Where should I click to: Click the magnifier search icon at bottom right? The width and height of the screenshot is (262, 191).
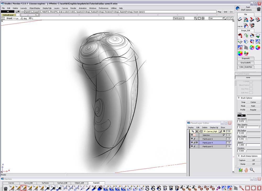252,170
